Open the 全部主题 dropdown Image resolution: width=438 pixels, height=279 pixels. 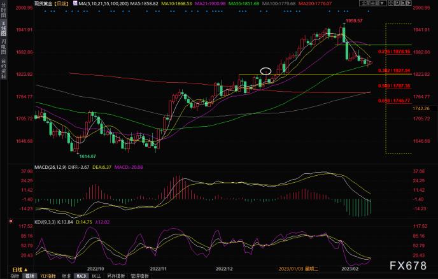tap(372, 3)
